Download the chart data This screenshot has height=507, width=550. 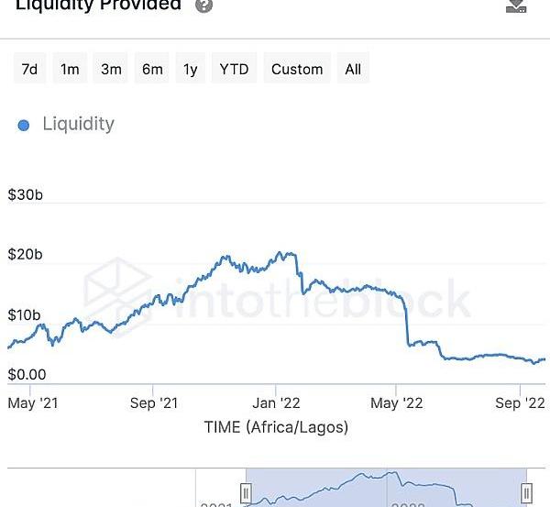click(x=516, y=6)
